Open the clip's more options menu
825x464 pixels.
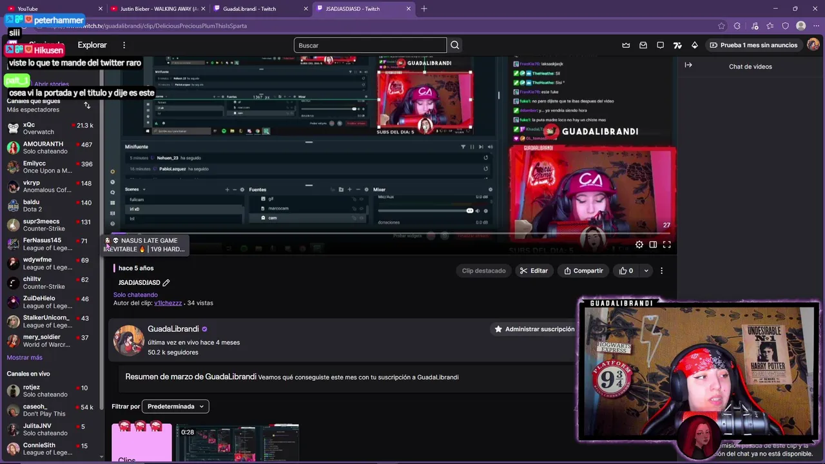point(661,271)
